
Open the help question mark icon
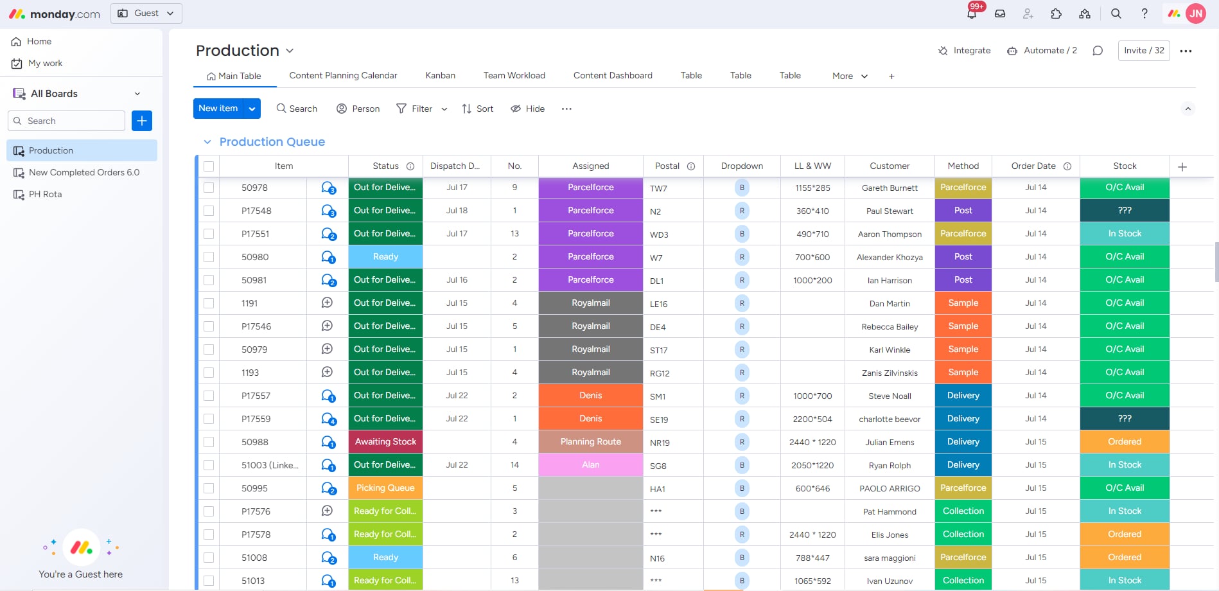[1144, 13]
